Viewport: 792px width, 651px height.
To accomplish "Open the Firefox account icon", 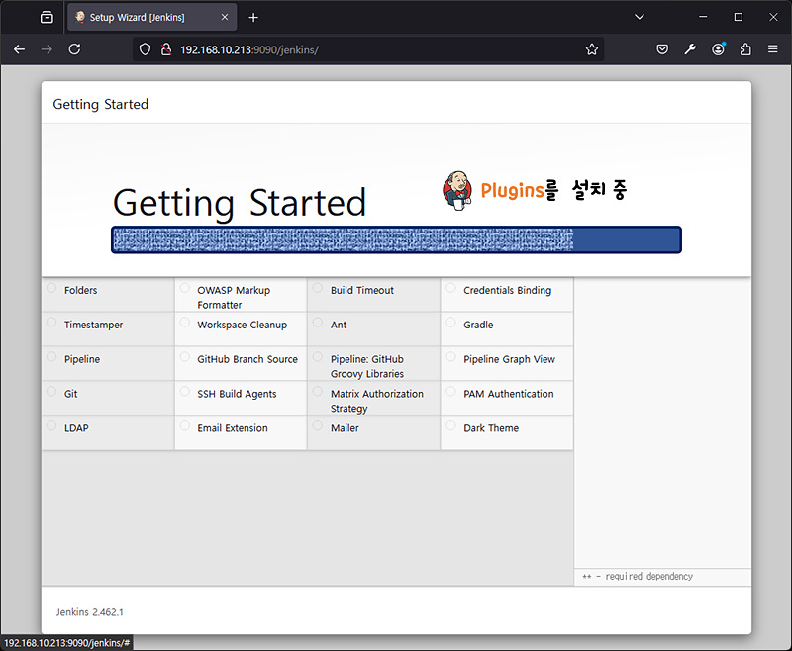I will 718,49.
